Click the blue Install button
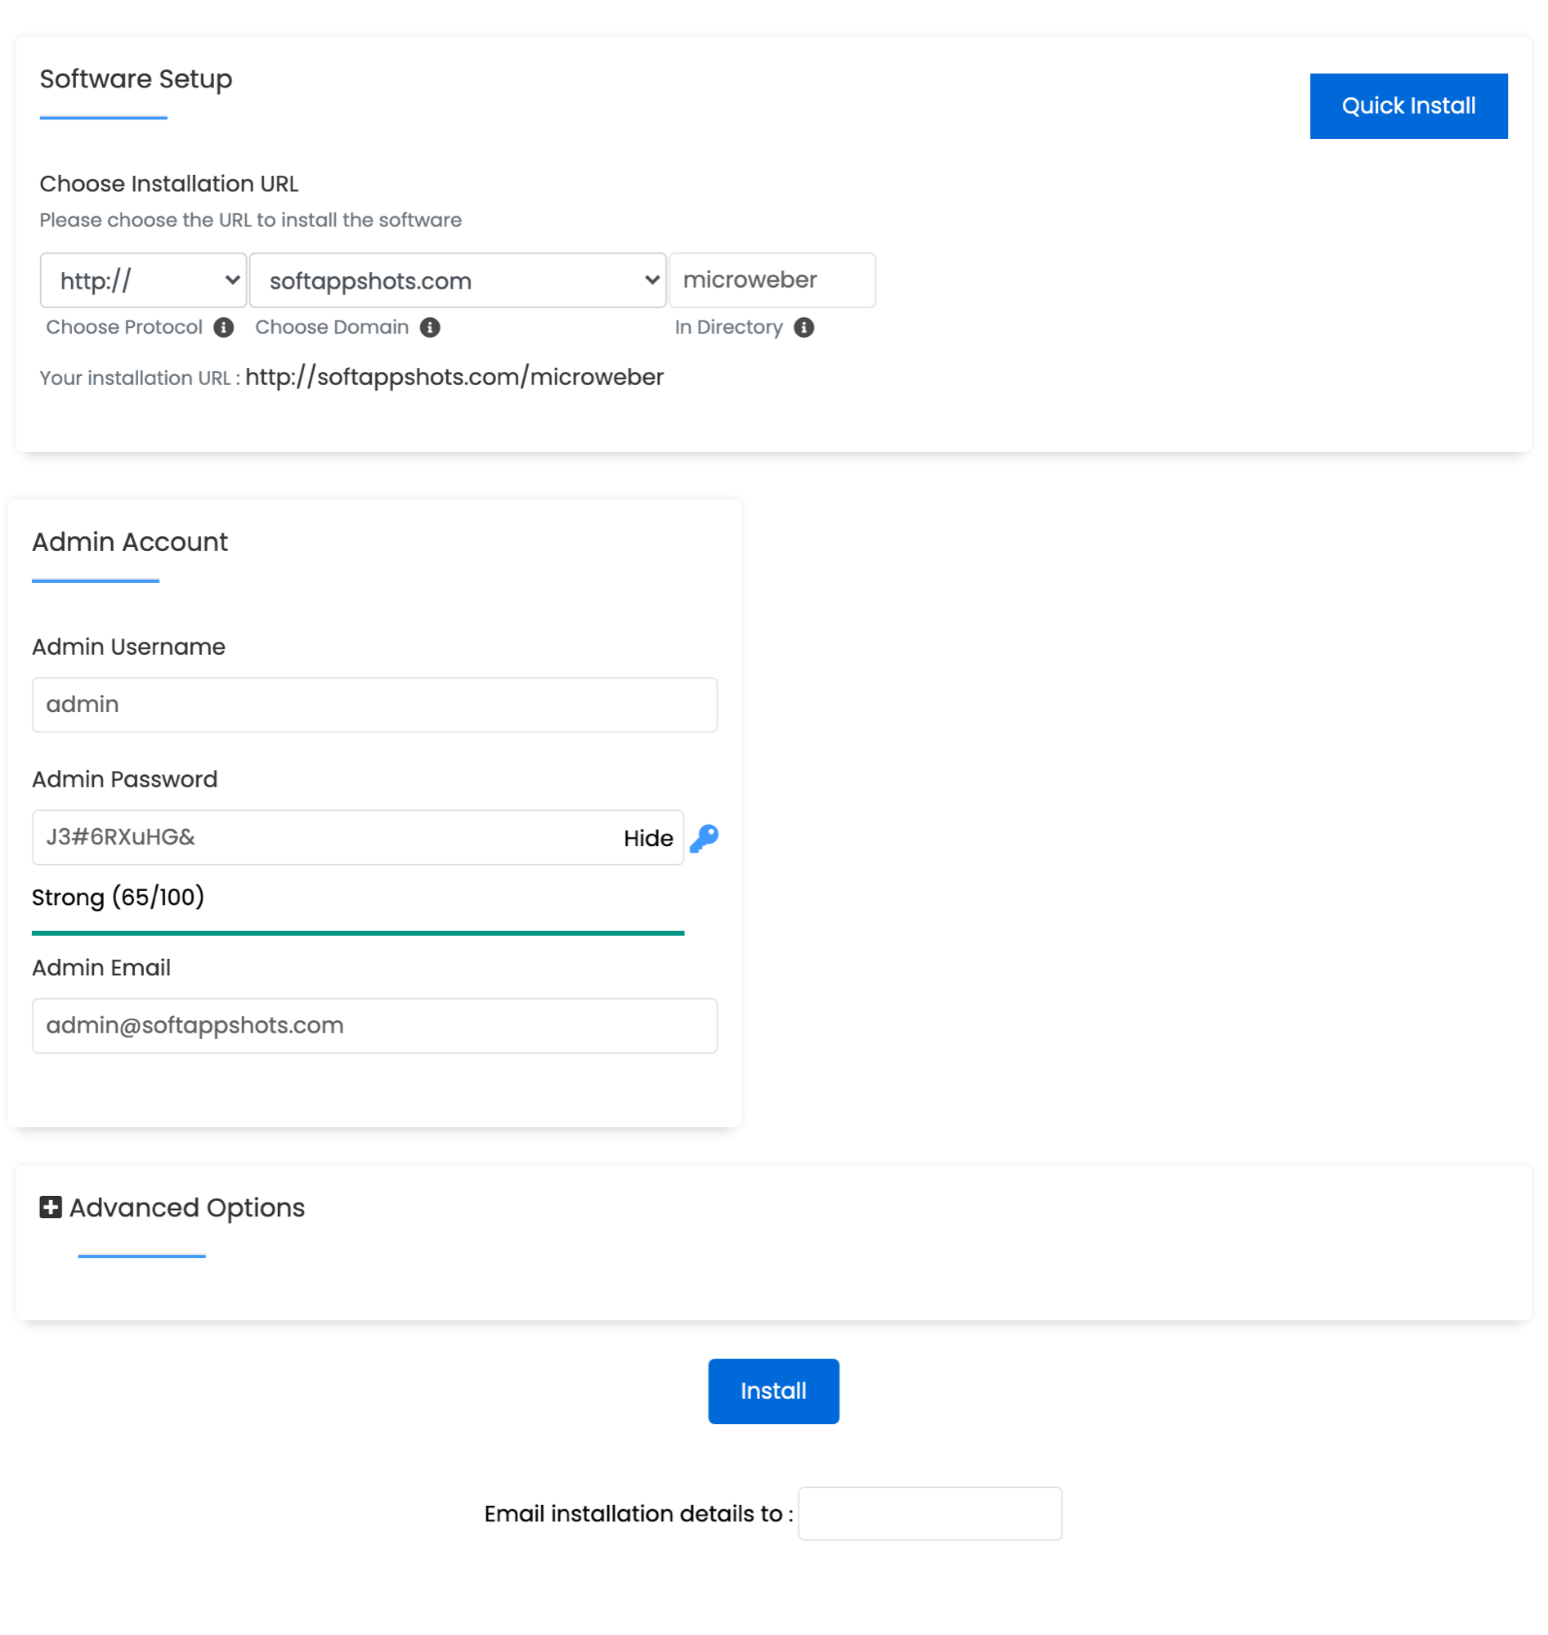The width and height of the screenshot is (1548, 1635). click(773, 1391)
